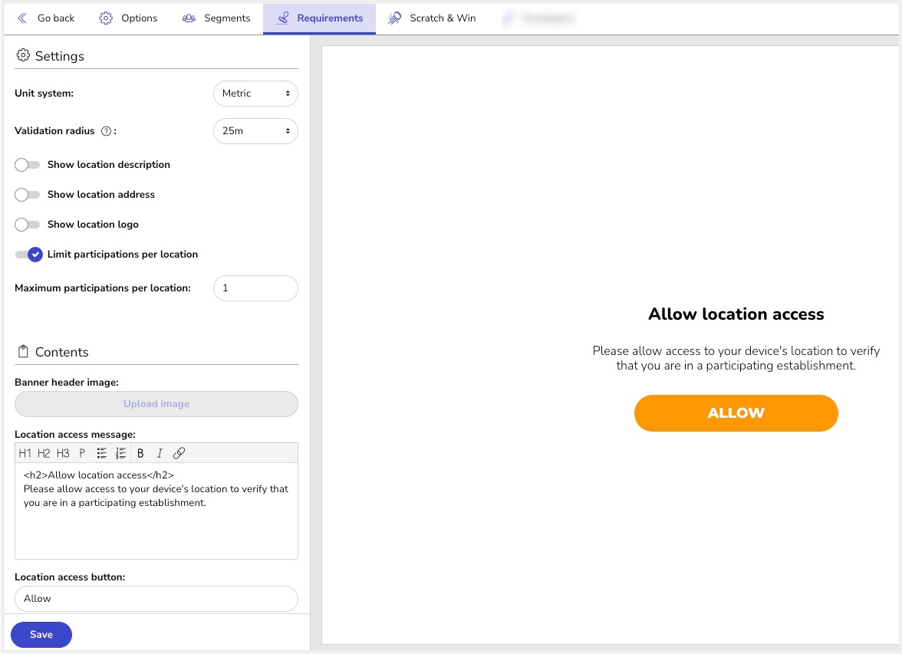Click the Location access message text area
The height and width of the screenshot is (654, 902).
tap(156, 511)
